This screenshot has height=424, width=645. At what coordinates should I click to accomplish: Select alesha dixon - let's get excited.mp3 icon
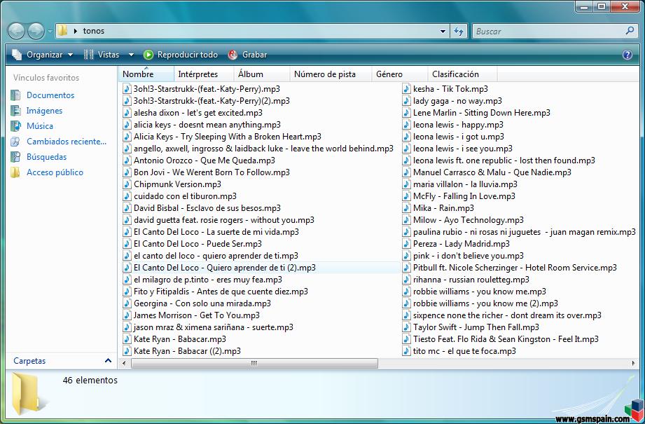point(127,113)
